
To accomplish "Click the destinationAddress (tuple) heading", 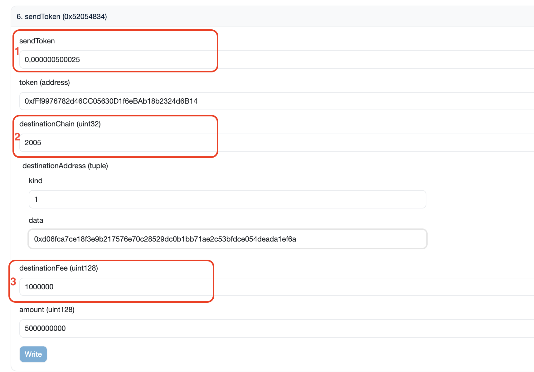I will (x=65, y=166).
